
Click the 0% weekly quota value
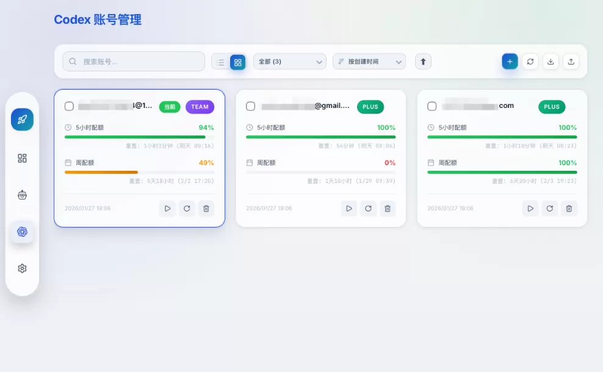[390, 163]
